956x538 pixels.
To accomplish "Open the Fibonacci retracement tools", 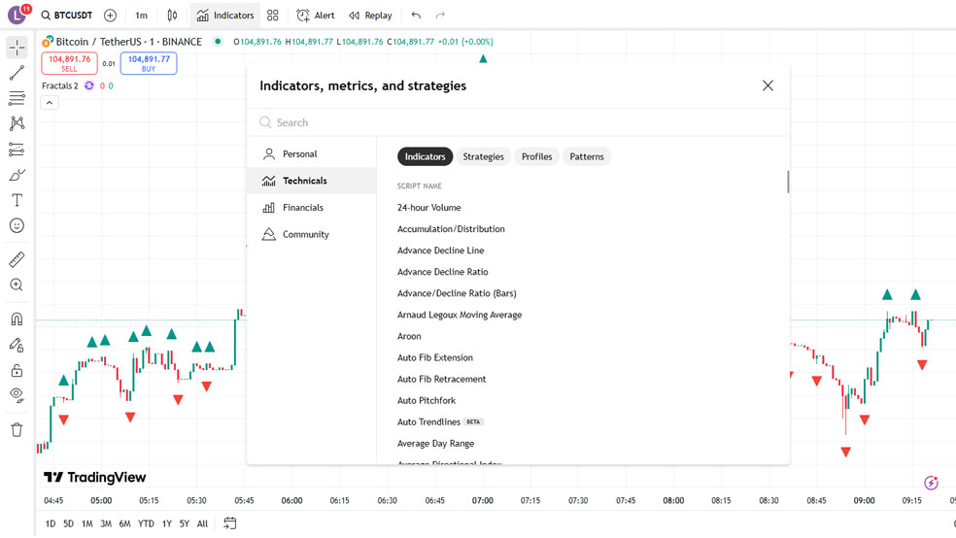I will (17, 98).
